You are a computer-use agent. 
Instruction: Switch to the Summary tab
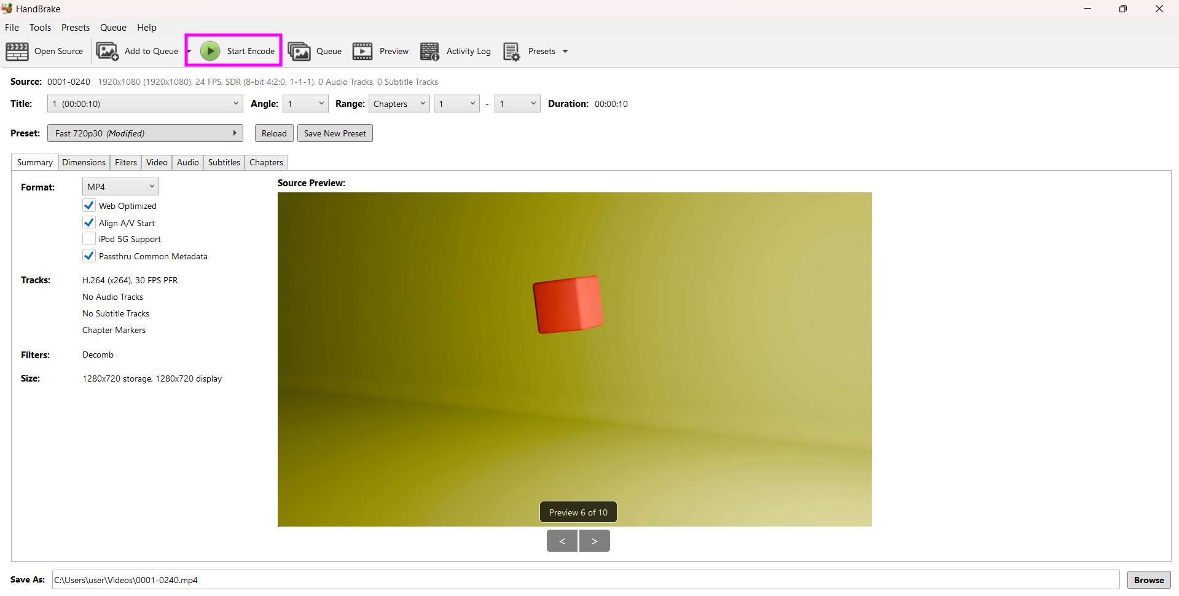[35, 162]
